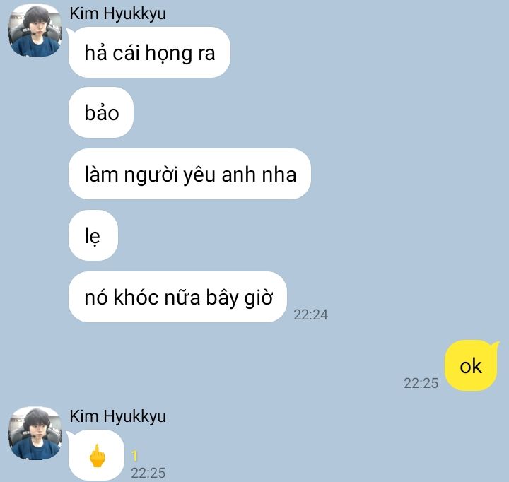Tap the 'làm người yêu anh nha' bubble
Screen dimensions: 509x482
(189, 174)
